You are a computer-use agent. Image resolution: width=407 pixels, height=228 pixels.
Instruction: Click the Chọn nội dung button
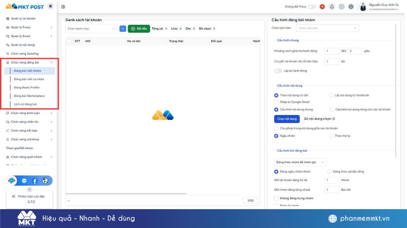pyautogui.click(x=287, y=119)
